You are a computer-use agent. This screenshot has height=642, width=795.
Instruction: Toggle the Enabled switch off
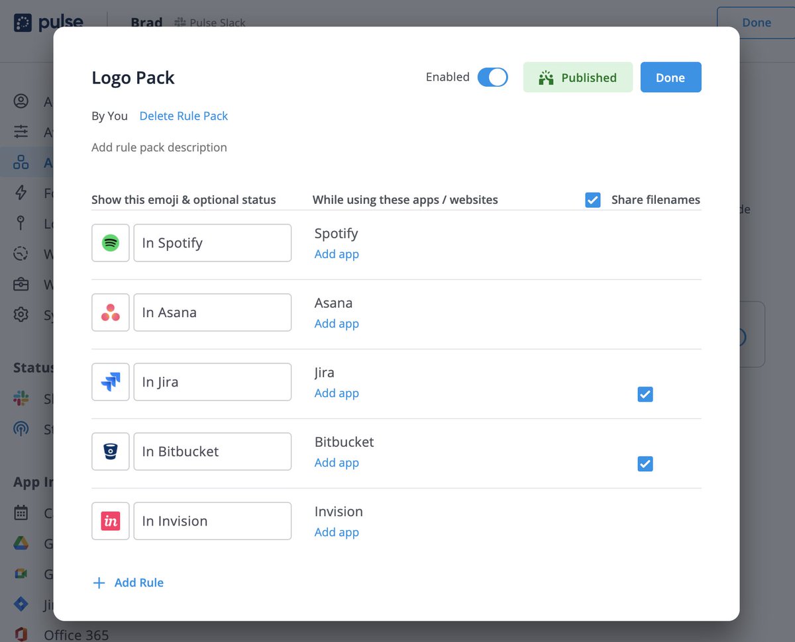coord(492,77)
